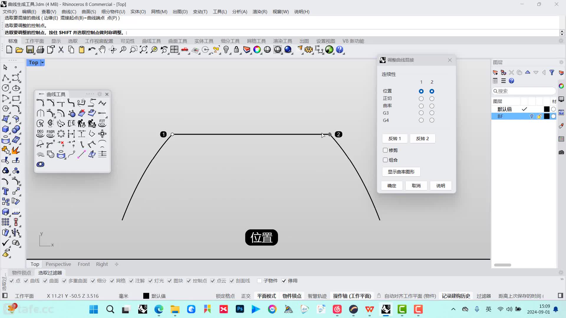Image resolution: width=566 pixels, height=318 pixels.
Task: Select 正切 continuity for curve 1
Action: point(421,99)
